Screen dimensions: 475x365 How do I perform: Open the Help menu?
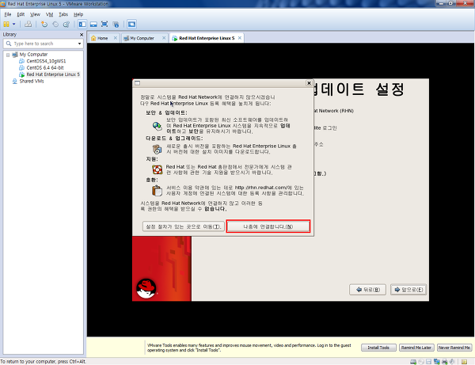point(78,14)
